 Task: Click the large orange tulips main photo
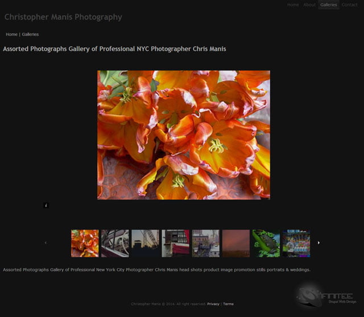(184, 135)
